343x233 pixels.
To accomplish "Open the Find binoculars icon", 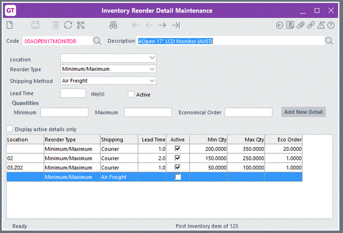I will [114, 25].
